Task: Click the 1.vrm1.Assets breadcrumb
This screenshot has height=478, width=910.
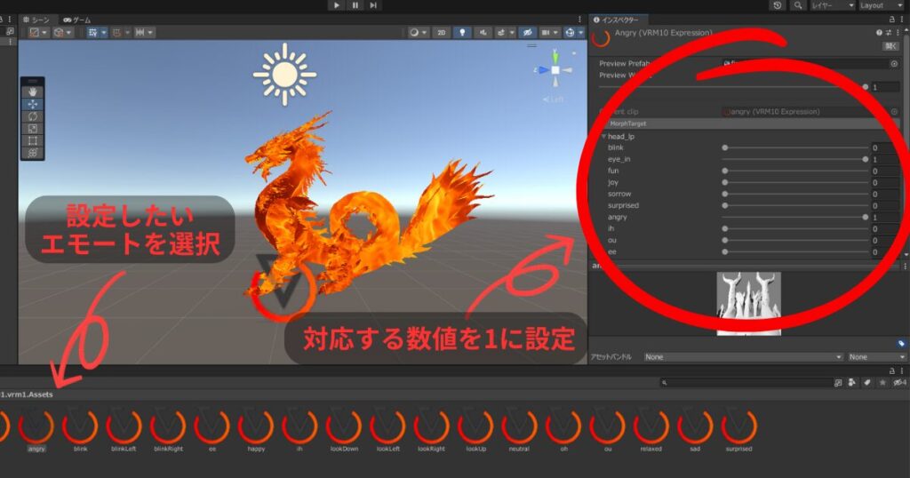Action: [x=27, y=394]
